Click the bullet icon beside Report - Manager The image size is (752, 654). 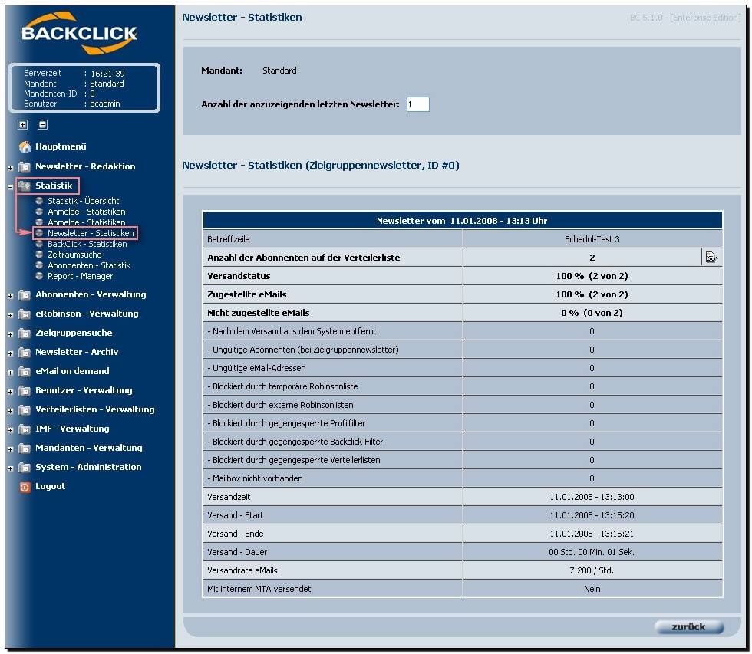point(39,276)
